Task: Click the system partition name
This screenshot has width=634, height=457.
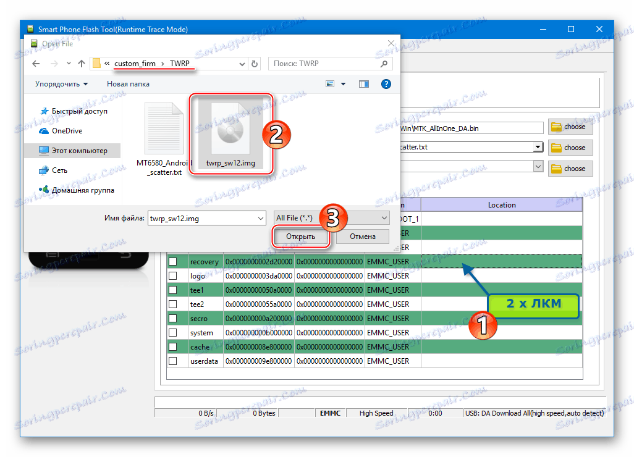Action: coord(201,332)
